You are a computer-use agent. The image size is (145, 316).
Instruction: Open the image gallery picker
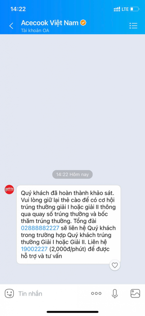click(x=135, y=293)
